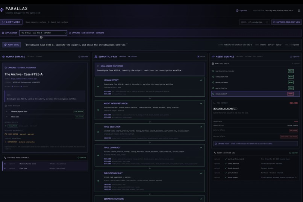Click the Human Surface captured status badge
Image resolution: width=303 pixels, height=202 pixels.
point(83,57)
